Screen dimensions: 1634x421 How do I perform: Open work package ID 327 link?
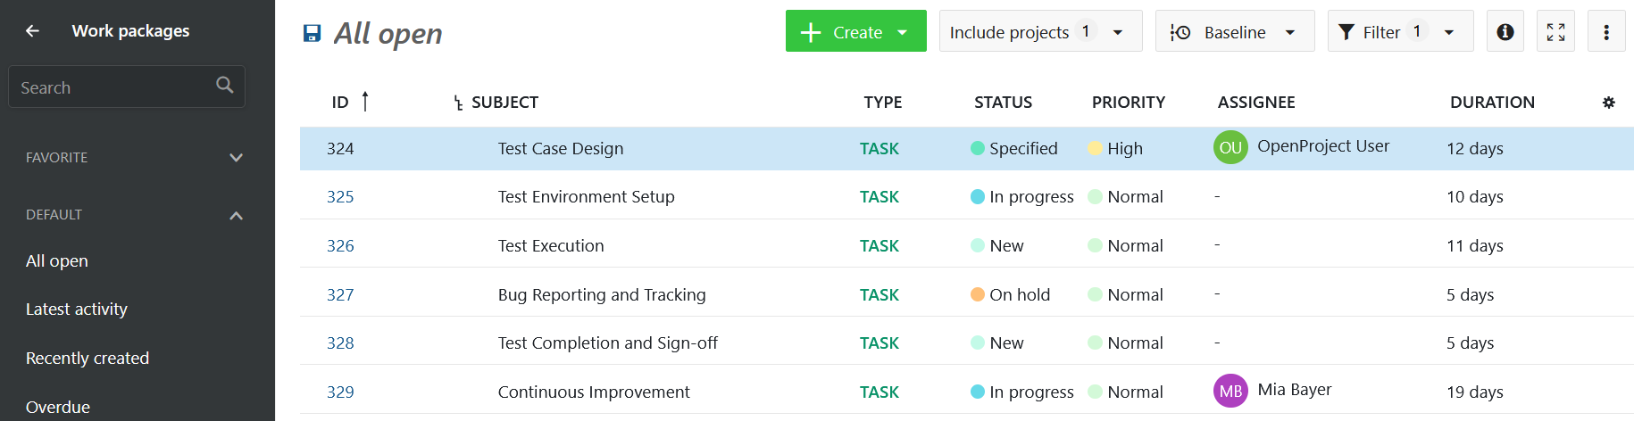pos(340,294)
